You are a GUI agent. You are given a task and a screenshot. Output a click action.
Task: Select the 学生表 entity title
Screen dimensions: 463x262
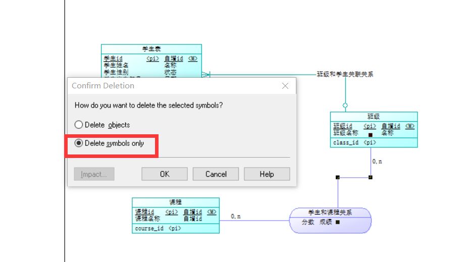click(151, 49)
